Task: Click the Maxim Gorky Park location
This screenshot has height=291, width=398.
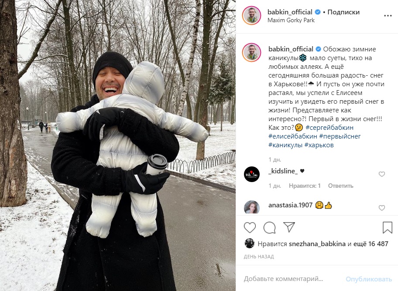Action: [291, 20]
